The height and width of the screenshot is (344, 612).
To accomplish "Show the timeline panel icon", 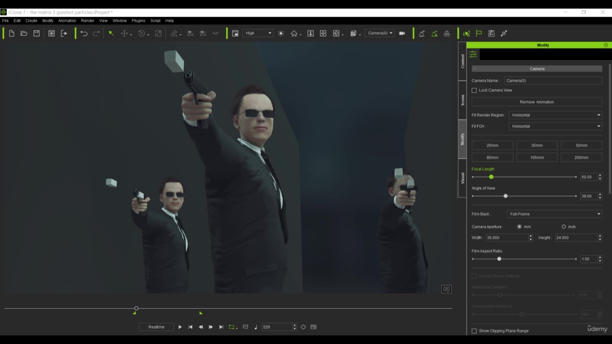I will coord(313,327).
